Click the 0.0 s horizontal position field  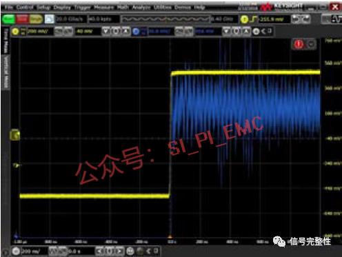click(81, 251)
